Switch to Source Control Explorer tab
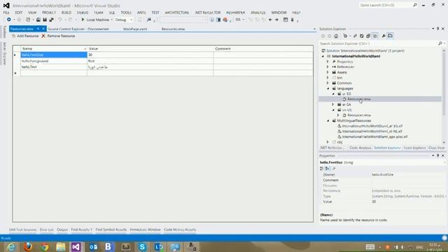 (78, 29)
